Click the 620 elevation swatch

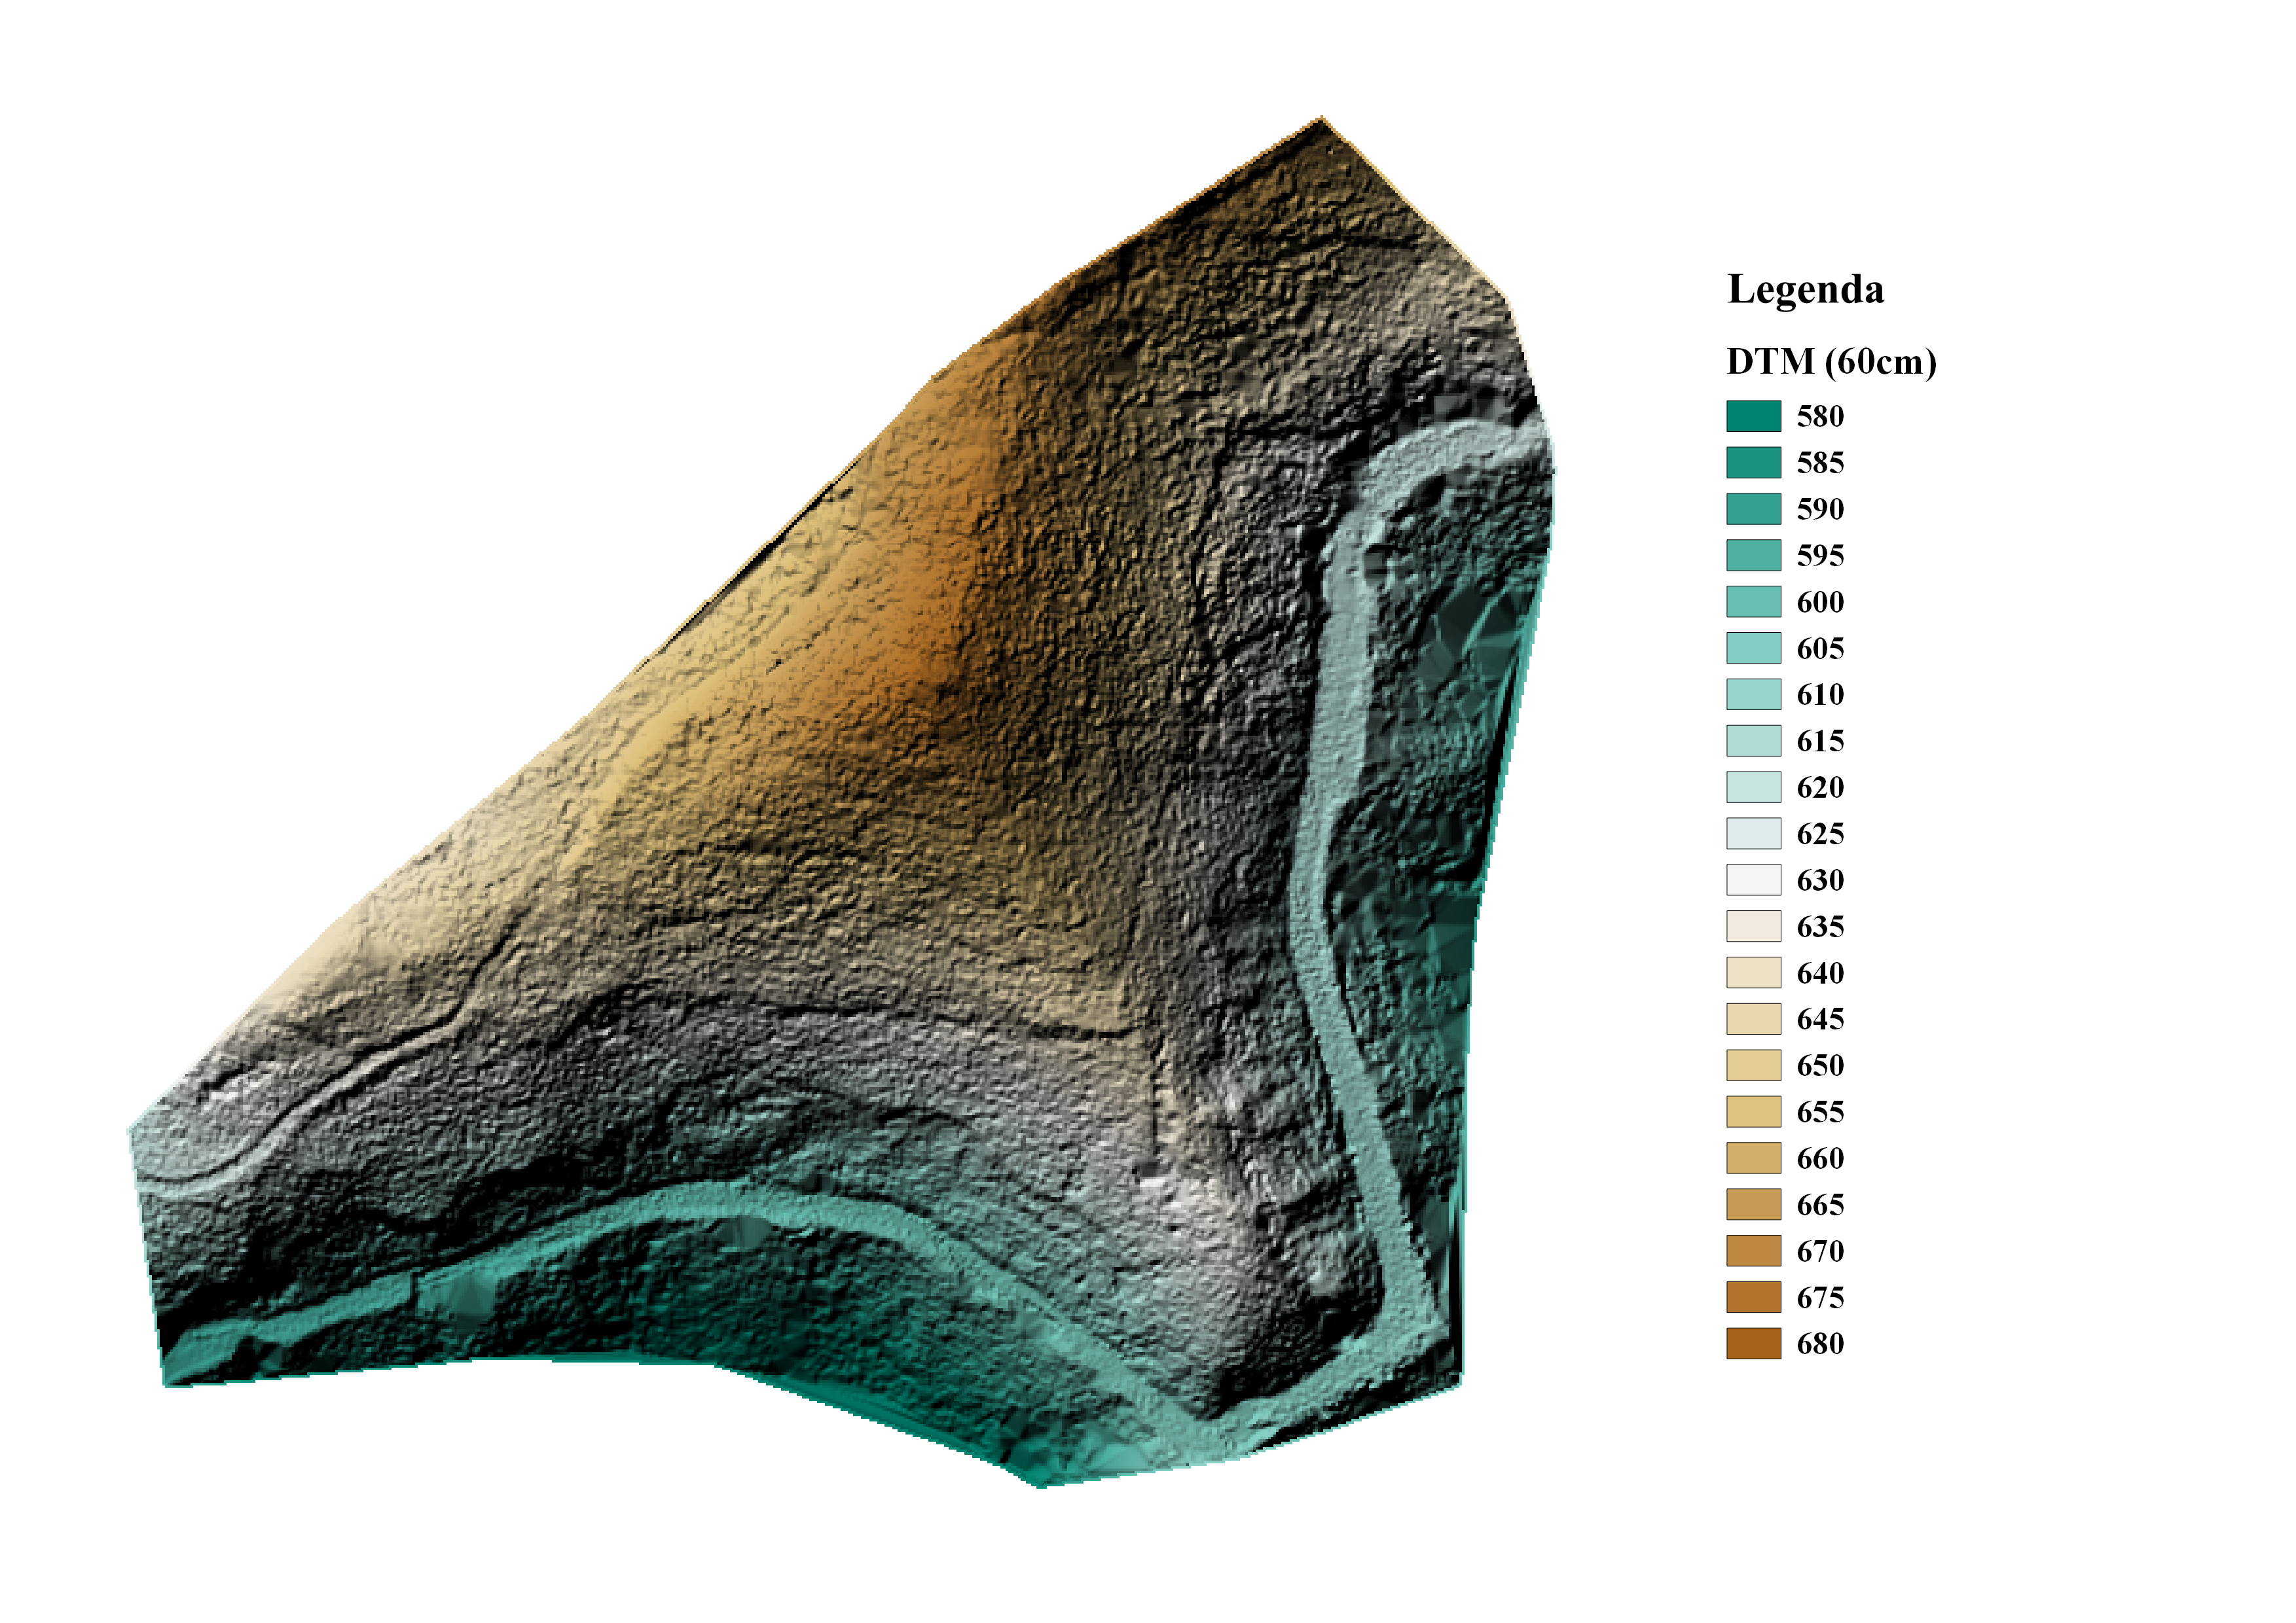[1753, 787]
